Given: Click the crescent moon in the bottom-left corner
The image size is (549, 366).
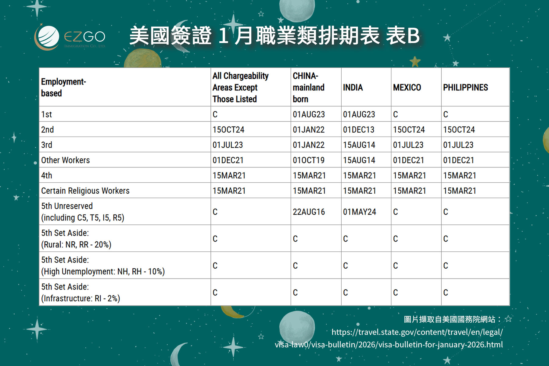Looking at the screenshot, I should click(178, 354).
